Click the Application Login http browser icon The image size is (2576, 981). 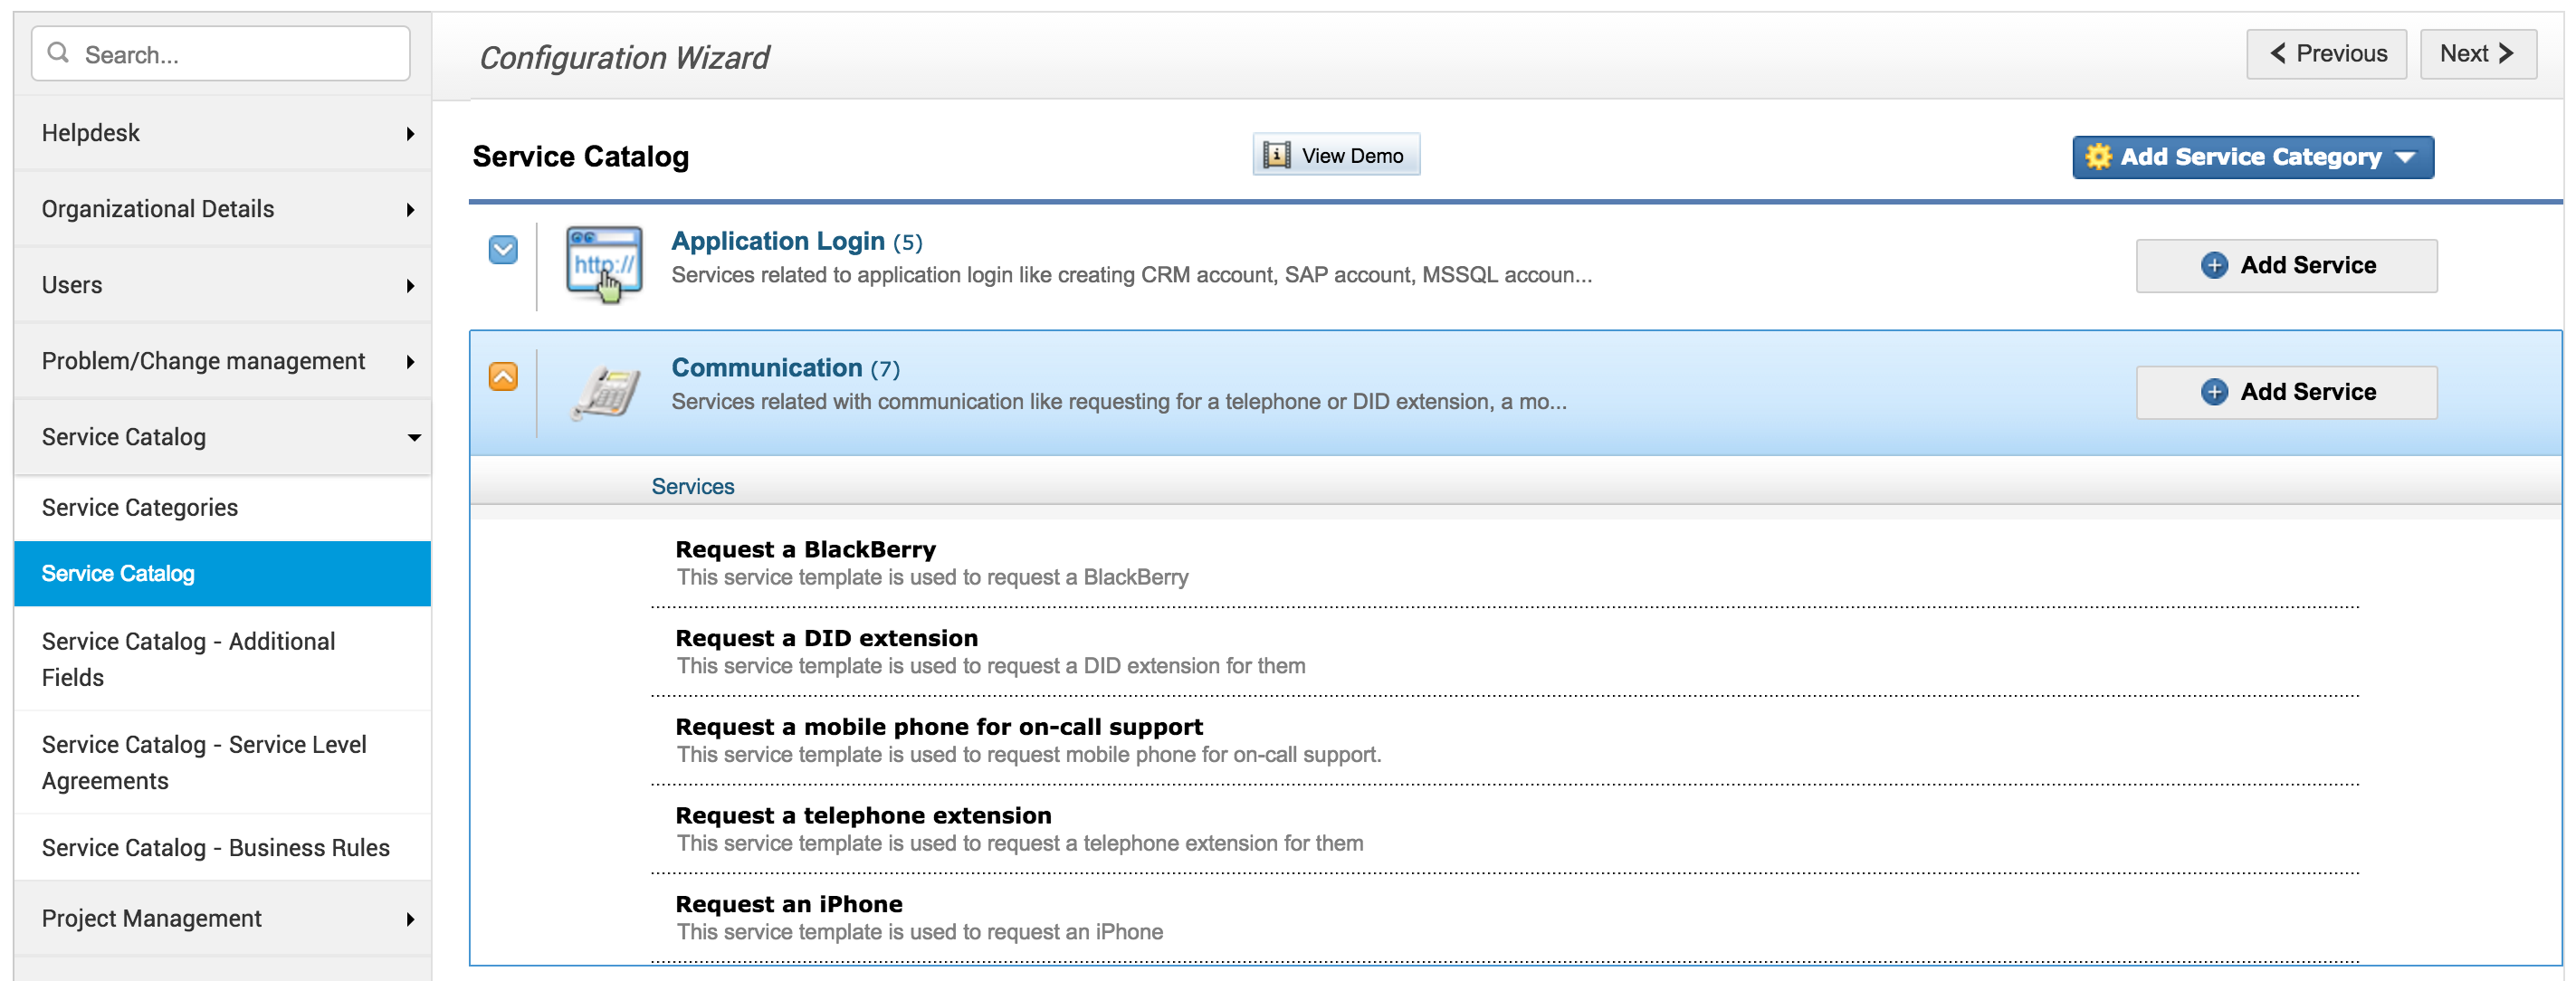[604, 264]
